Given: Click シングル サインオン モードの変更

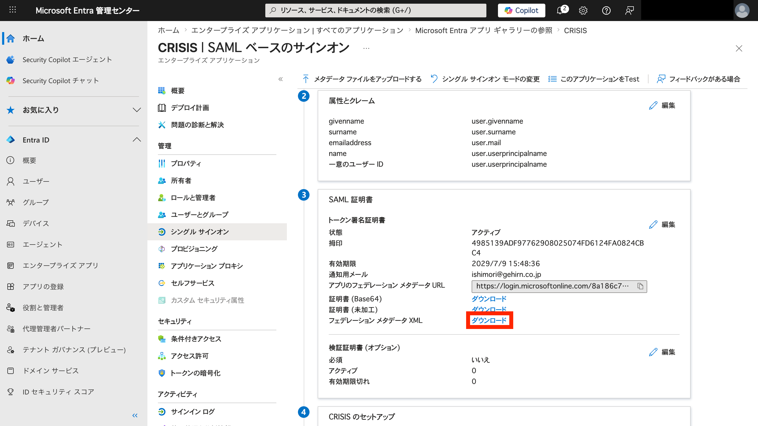Looking at the screenshot, I should 485,79.
